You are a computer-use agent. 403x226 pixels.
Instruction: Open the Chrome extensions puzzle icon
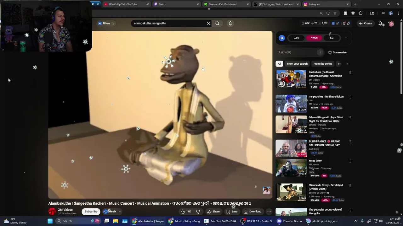(x=360, y=13)
